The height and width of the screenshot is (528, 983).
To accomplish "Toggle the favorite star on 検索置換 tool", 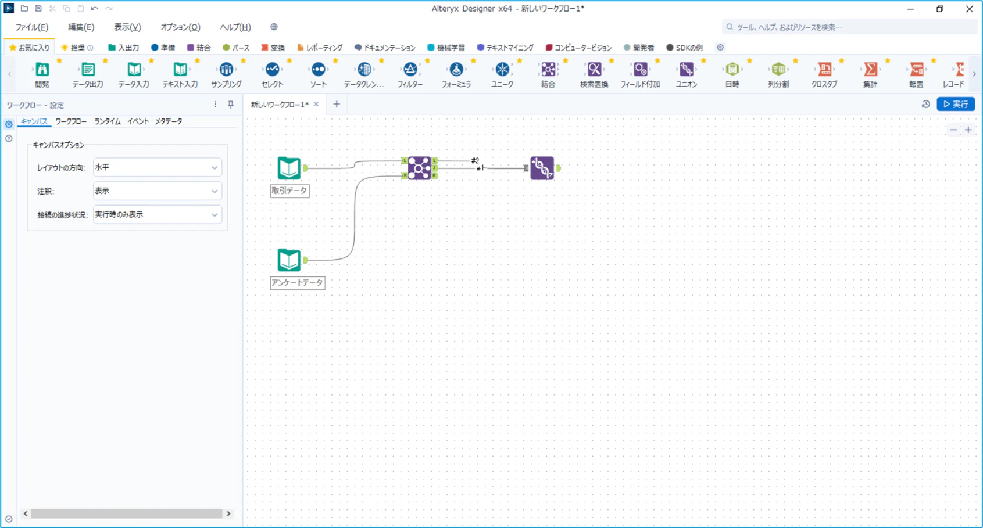I will 612,60.
